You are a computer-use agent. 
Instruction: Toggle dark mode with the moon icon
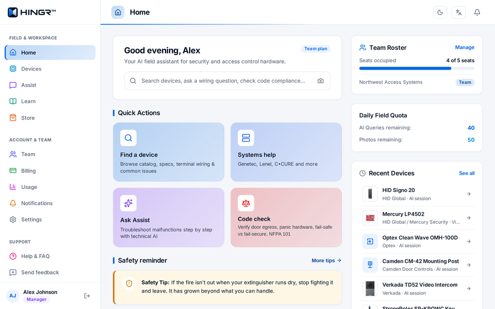(x=440, y=12)
